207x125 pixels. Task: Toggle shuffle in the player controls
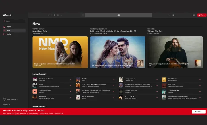click(48, 15)
